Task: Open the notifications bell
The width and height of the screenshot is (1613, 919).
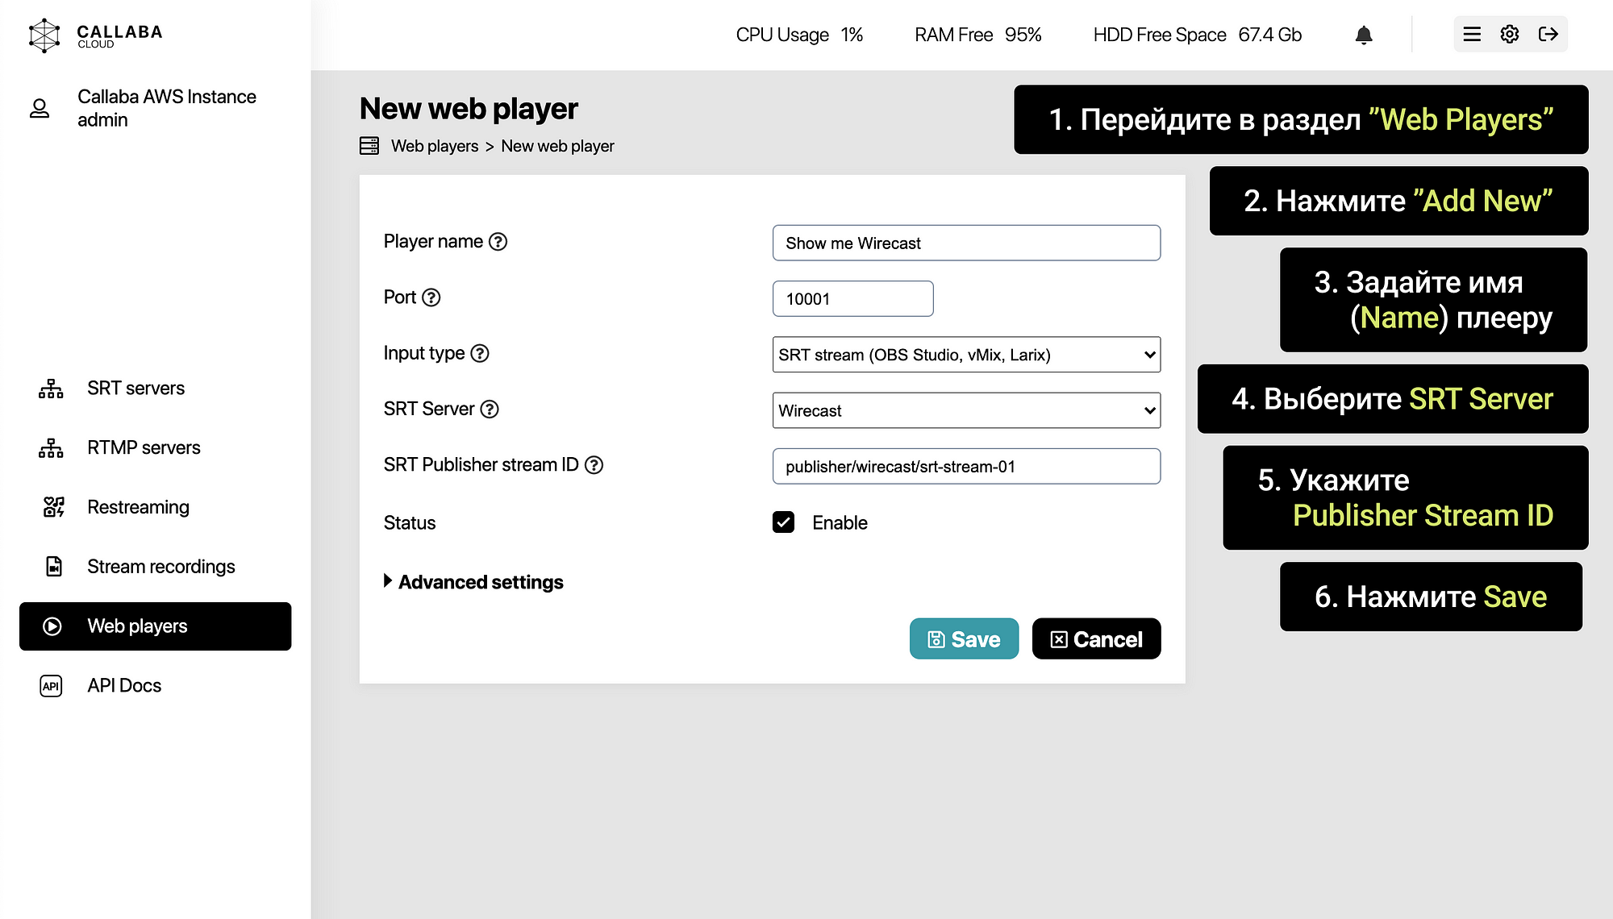Action: pos(1364,35)
